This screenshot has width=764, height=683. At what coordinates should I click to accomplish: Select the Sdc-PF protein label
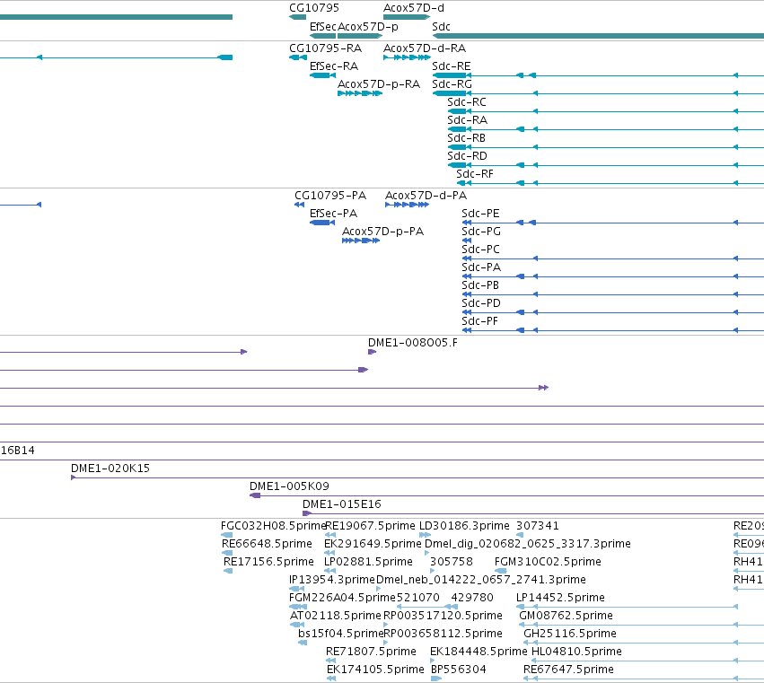[479, 321]
